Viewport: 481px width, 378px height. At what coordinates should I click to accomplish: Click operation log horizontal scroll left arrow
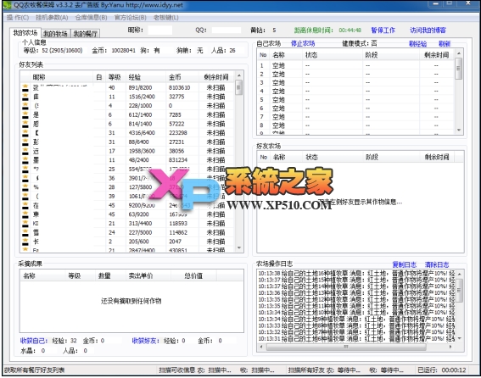[x=261, y=347]
